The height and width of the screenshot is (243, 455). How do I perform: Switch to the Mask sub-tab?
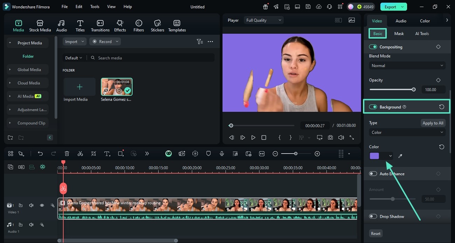pos(399,34)
